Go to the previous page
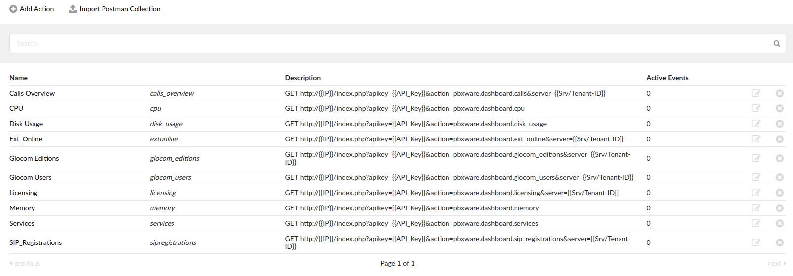The height and width of the screenshot is (276, 793). coord(25,263)
